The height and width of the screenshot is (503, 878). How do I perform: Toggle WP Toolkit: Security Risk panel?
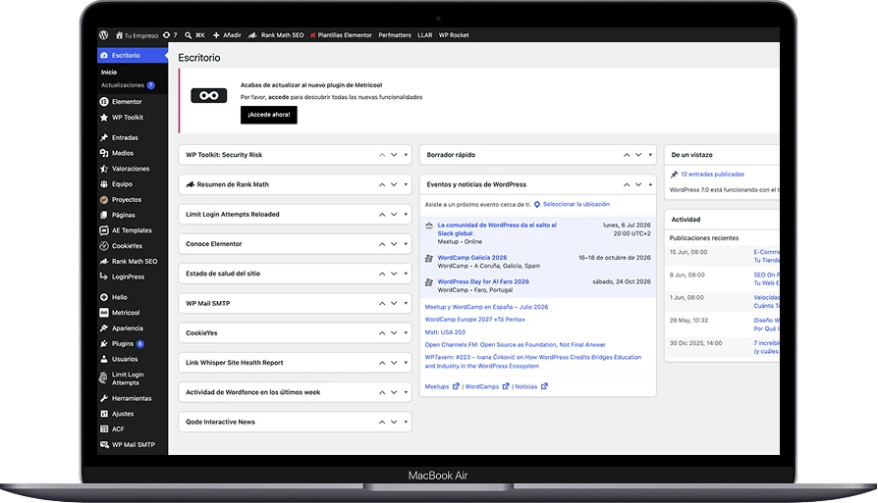click(x=406, y=155)
